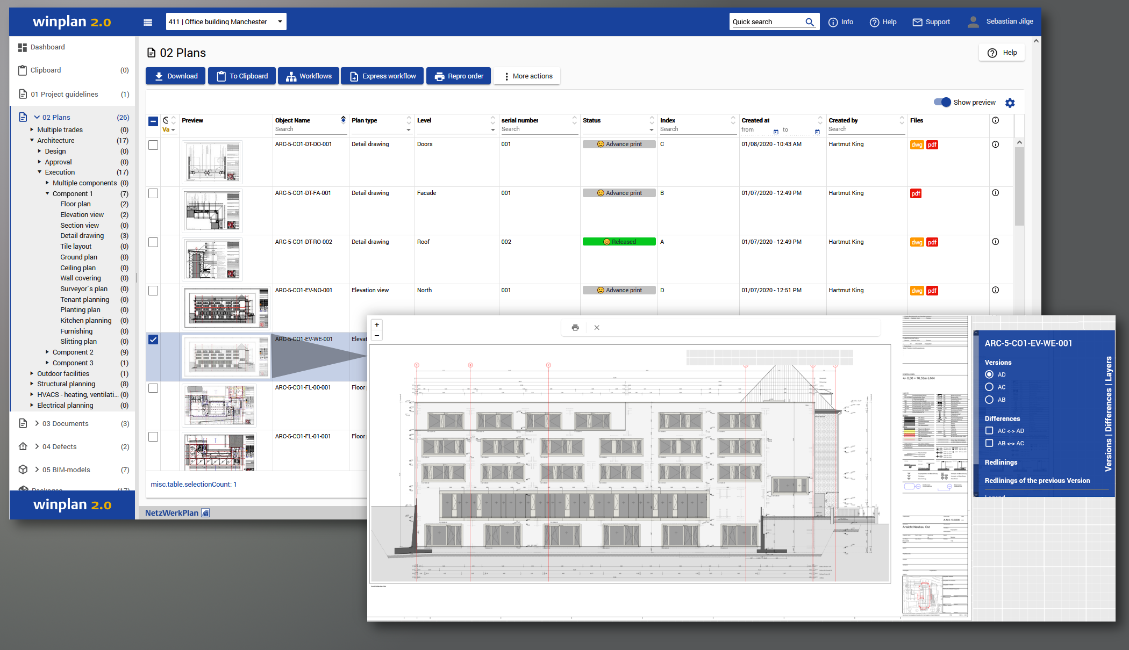Select version AD radio button

(x=989, y=374)
